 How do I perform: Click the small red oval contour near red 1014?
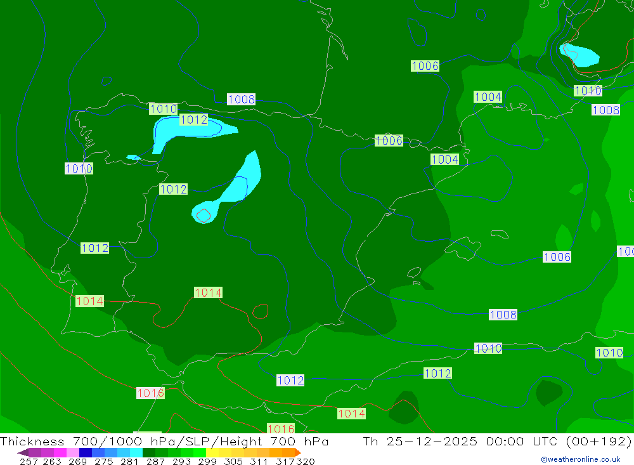[261, 311]
